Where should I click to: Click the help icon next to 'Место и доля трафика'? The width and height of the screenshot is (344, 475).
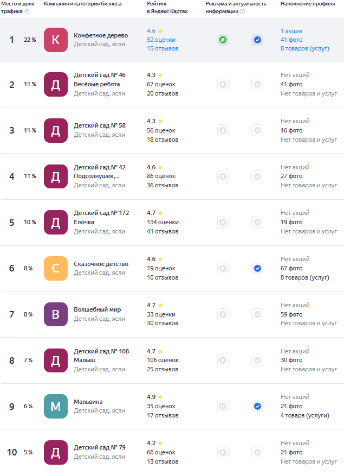[27, 11]
